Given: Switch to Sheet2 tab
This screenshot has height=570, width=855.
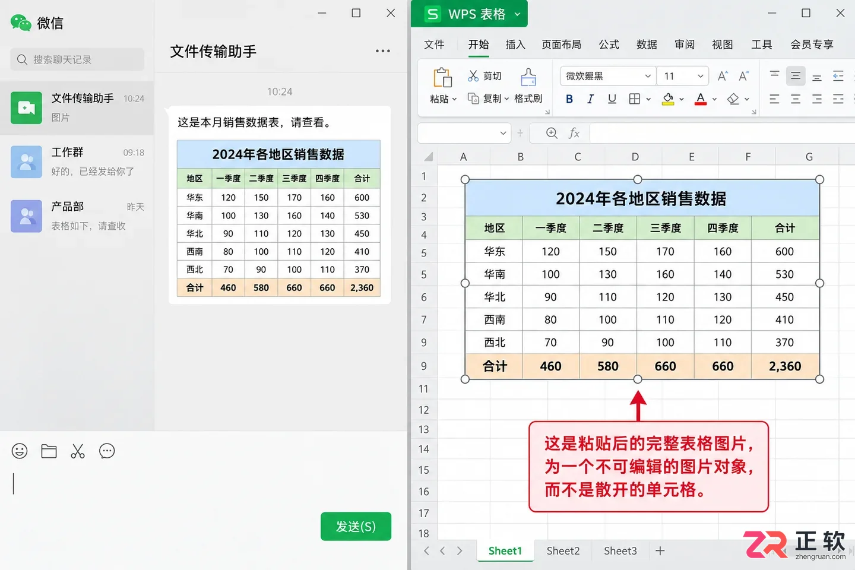Looking at the screenshot, I should pyautogui.click(x=563, y=551).
